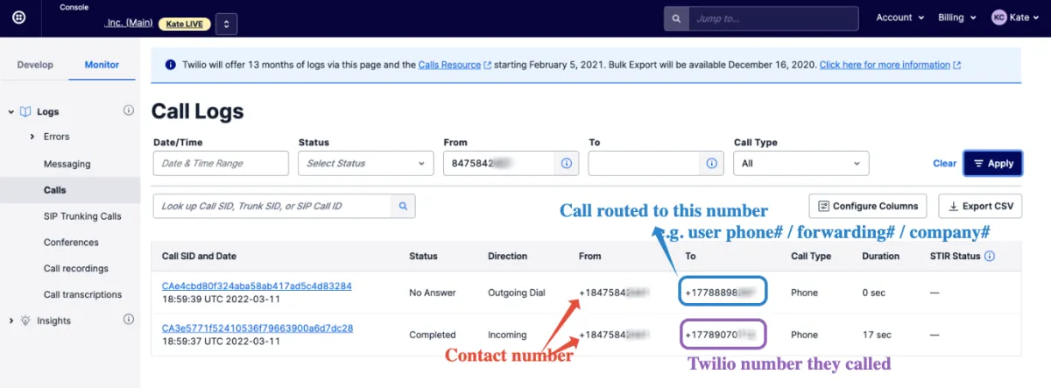Screen dimensions: 1051x388
Task: Open Call recordings in sidebar
Action: [x=76, y=269]
